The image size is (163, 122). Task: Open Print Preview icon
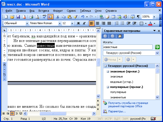coord(37,17)
